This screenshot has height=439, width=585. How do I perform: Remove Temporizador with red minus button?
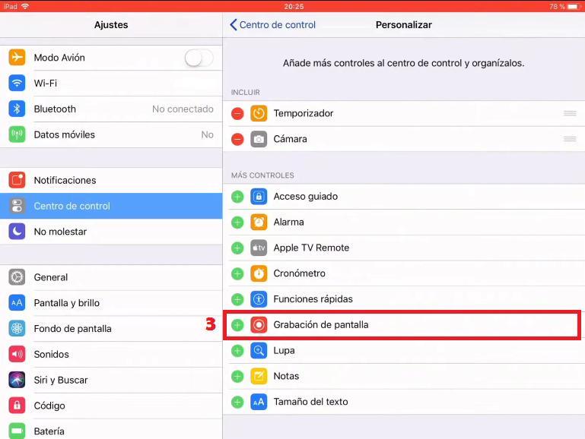coord(237,114)
